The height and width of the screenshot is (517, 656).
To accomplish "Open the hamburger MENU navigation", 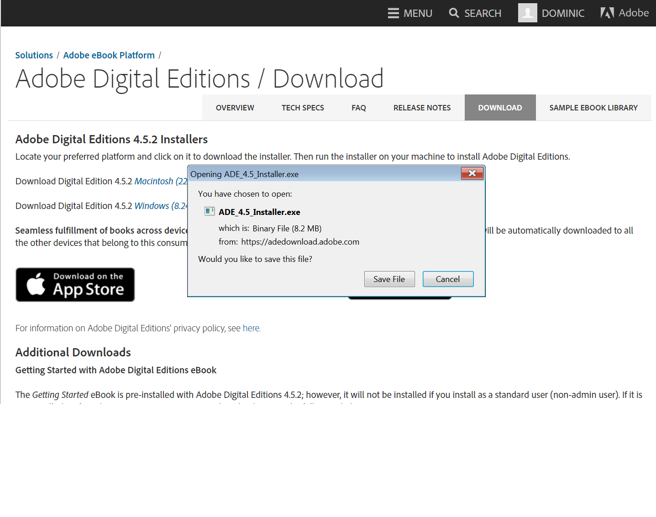I will [x=410, y=13].
